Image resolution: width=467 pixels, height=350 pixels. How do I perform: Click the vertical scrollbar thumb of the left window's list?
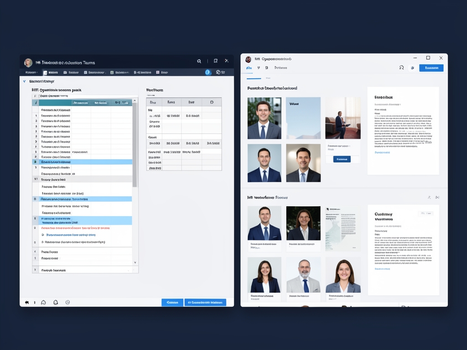coord(135,146)
